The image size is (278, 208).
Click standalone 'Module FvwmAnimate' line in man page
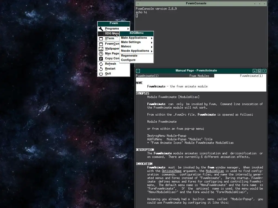coord(162,122)
